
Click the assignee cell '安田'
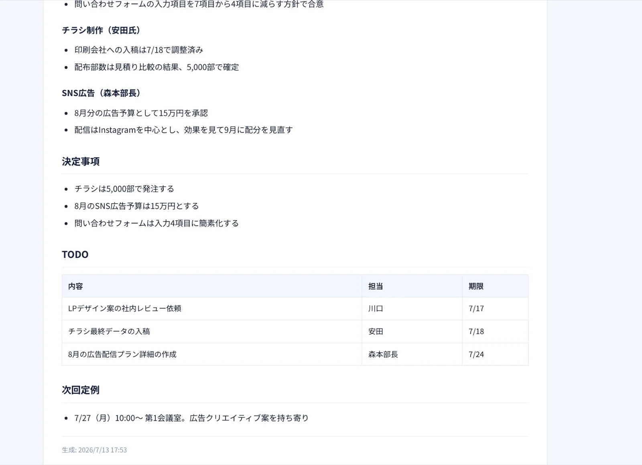click(412, 331)
